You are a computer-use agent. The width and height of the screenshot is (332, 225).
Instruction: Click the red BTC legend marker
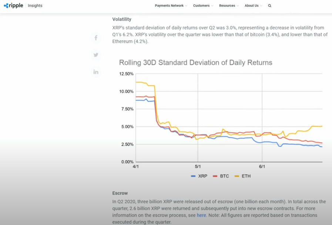(x=215, y=176)
